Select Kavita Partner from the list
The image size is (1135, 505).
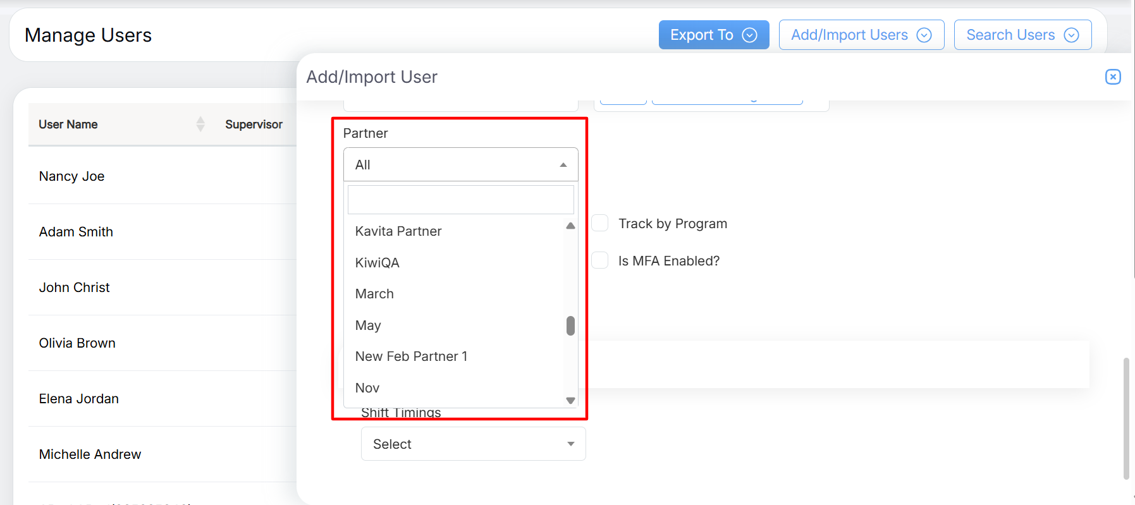tap(398, 231)
